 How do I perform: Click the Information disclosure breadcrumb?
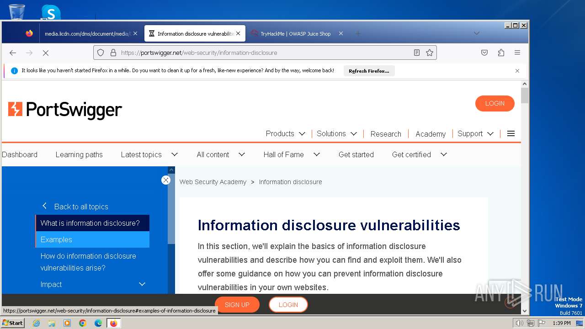click(x=290, y=182)
